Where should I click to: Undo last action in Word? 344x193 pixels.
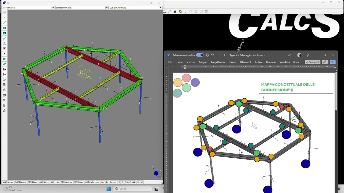(212, 55)
